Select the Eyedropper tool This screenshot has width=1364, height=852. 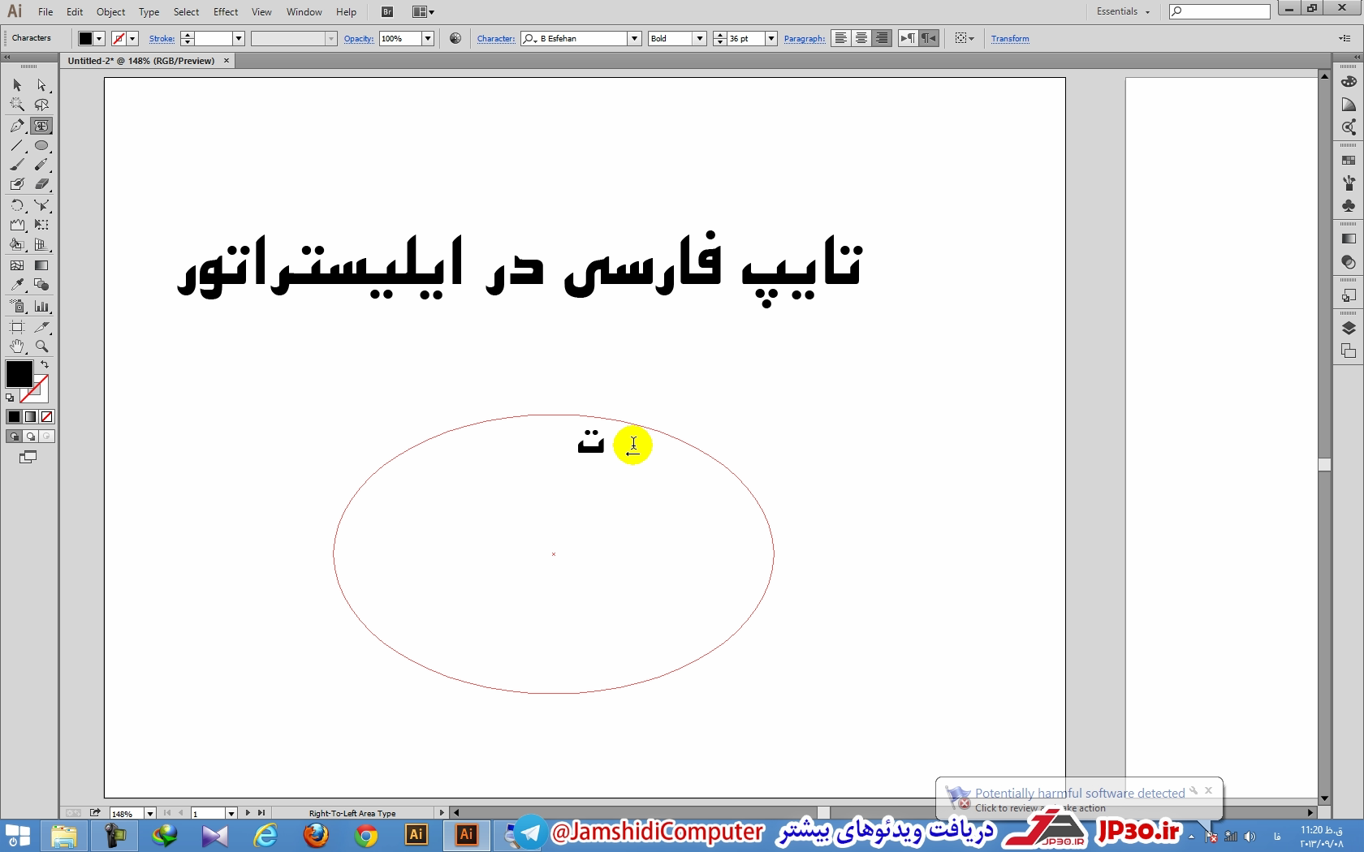(x=17, y=285)
